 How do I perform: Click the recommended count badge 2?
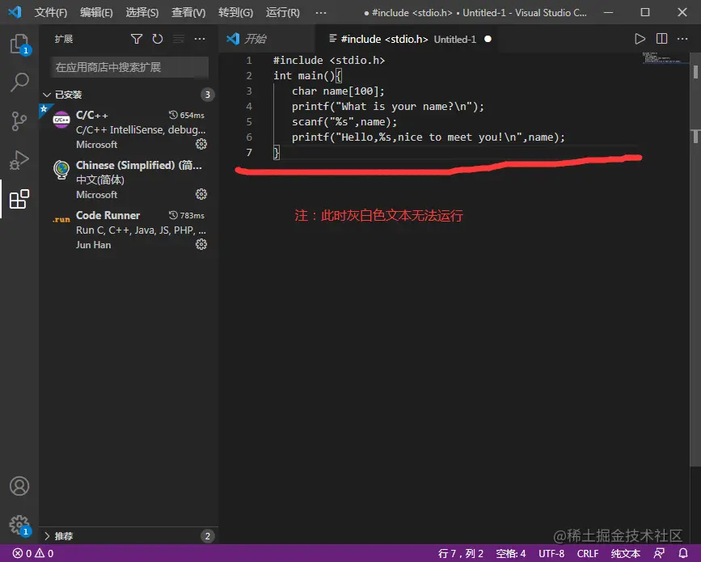207,536
